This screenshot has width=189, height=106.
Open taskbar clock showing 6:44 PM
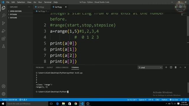tap(184, 104)
